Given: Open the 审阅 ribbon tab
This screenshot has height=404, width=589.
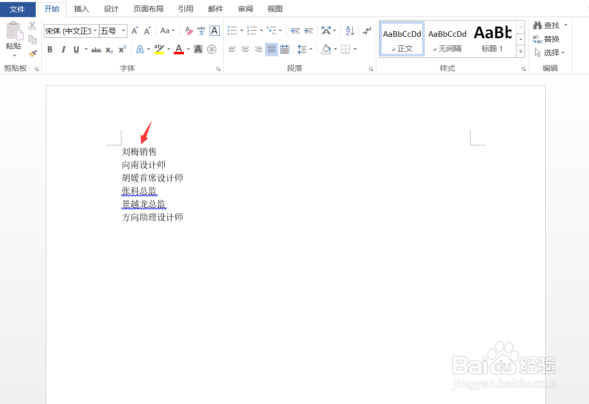Looking at the screenshot, I should tap(245, 9).
